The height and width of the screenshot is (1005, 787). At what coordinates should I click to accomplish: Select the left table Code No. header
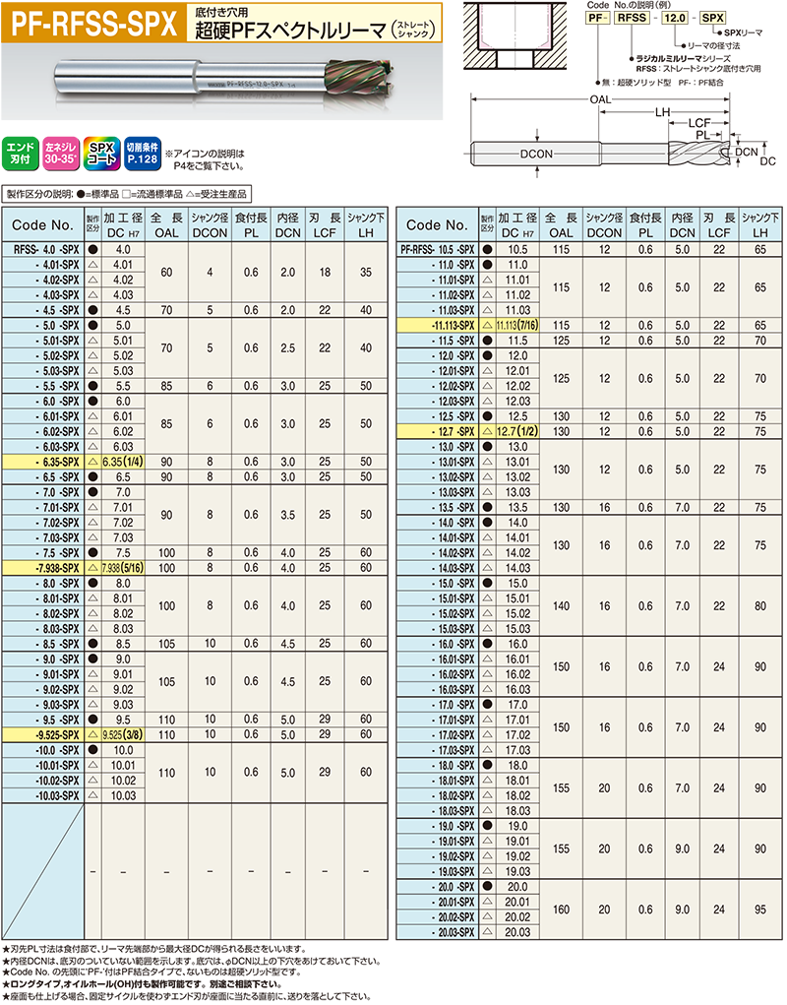pyautogui.click(x=42, y=225)
